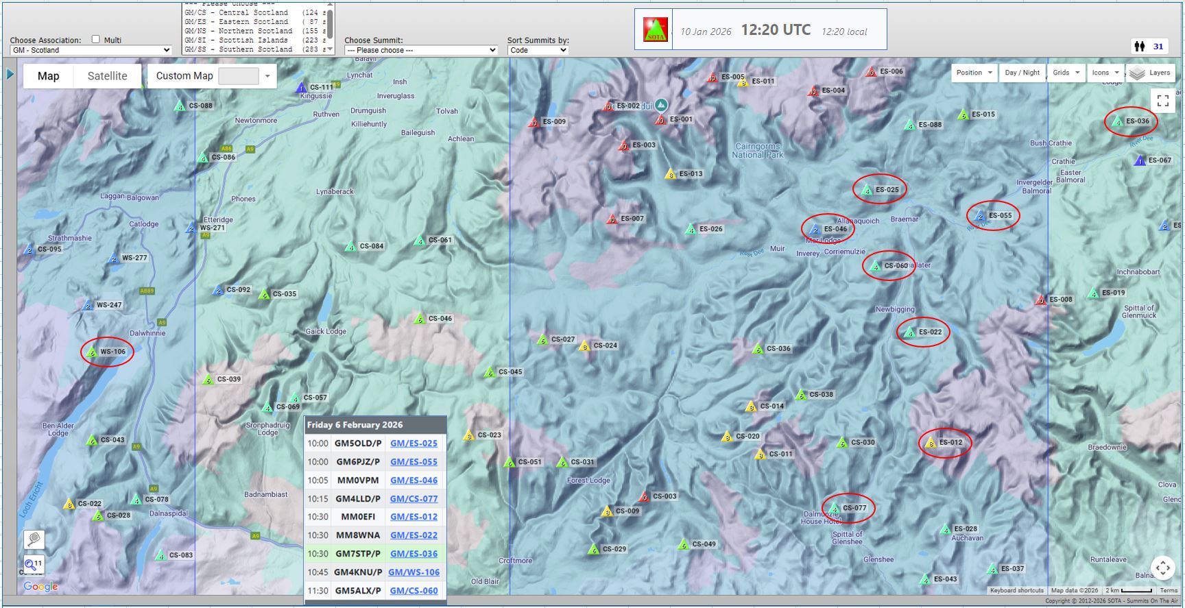Select GM/NS Northern Scotland in region list

click(254, 31)
